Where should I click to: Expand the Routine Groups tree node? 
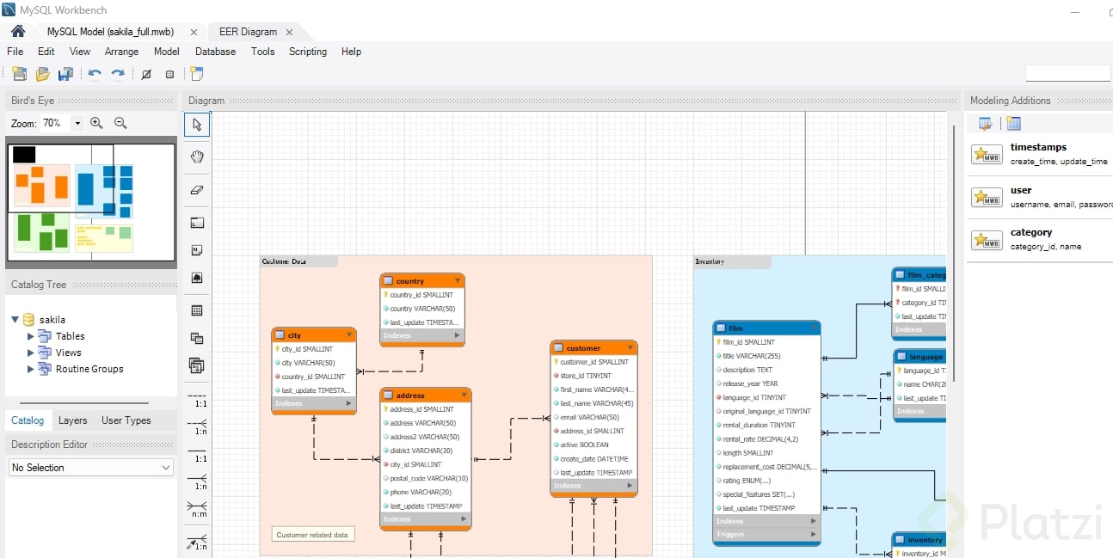coord(31,369)
